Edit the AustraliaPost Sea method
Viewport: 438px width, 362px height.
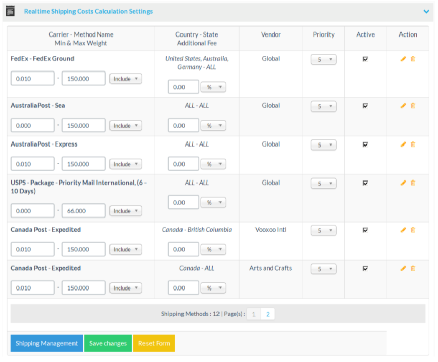click(x=403, y=106)
